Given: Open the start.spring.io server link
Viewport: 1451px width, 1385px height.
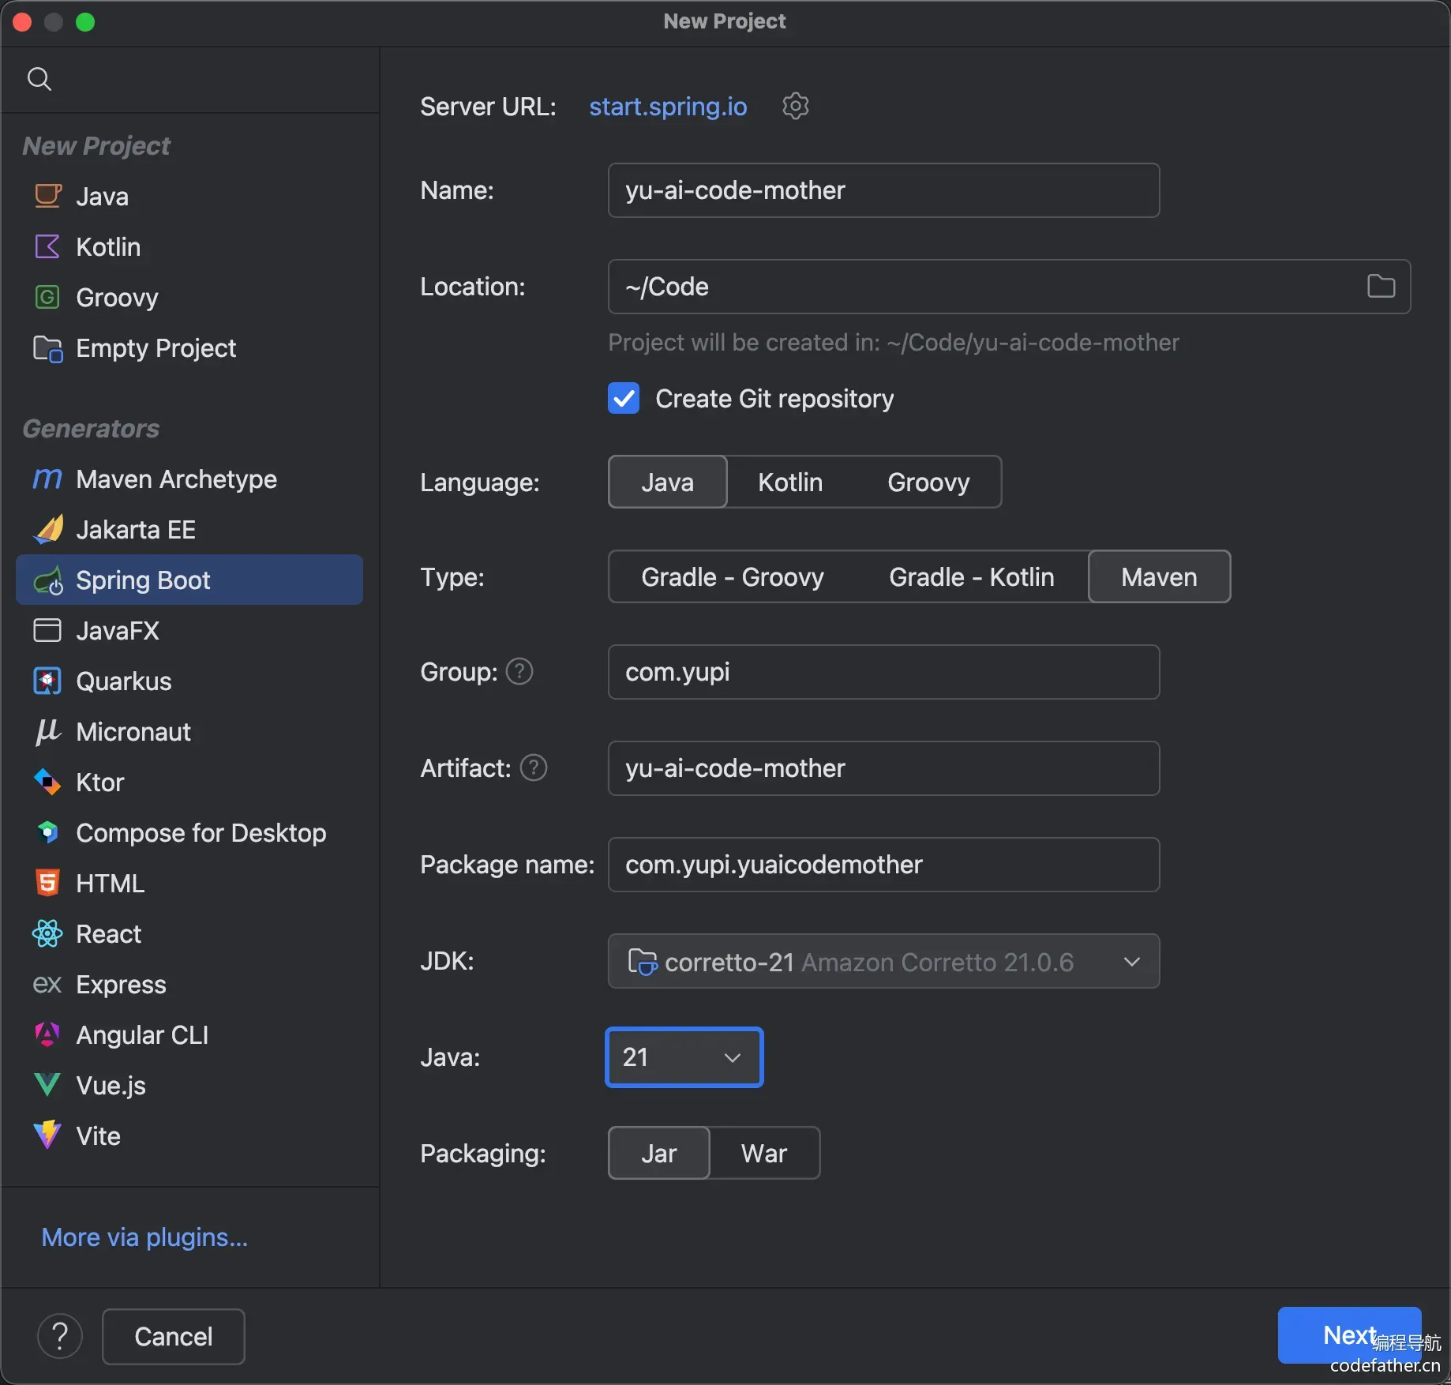Looking at the screenshot, I should point(668,107).
